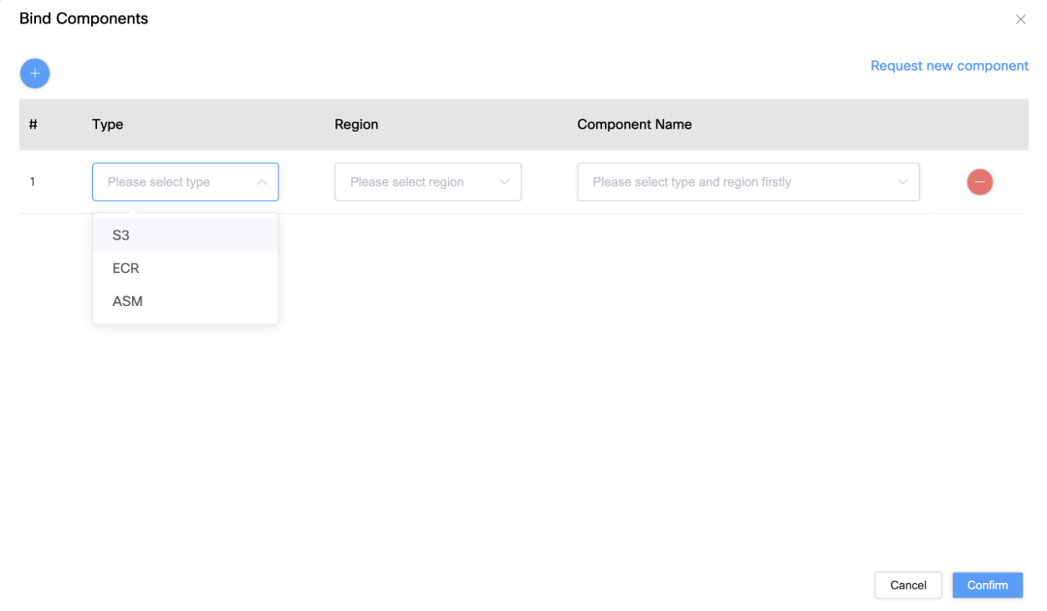Image resolution: width=1047 pixels, height=611 pixels.
Task: Open the Component Name select box
Action: (737, 182)
